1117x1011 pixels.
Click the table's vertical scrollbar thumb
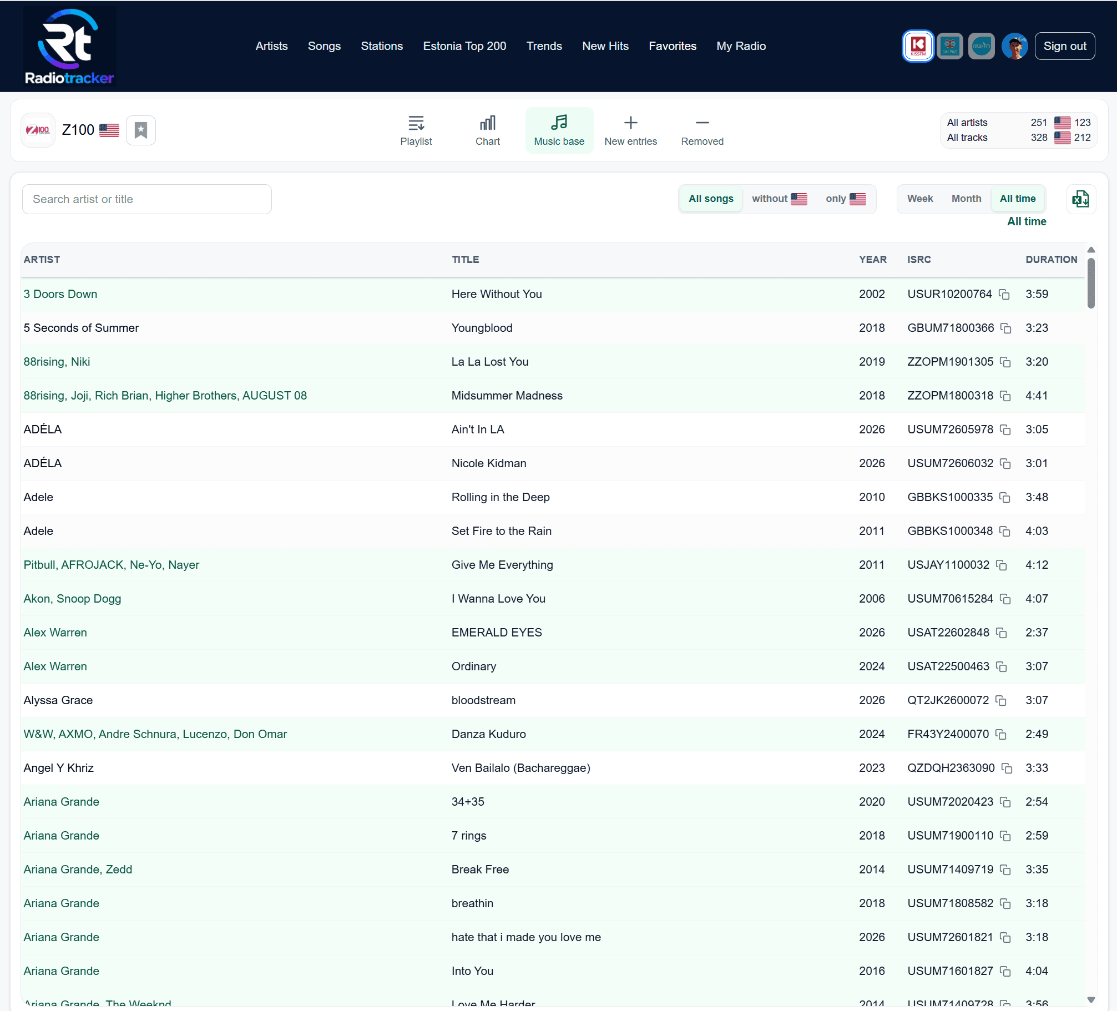pyautogui.click(x=1091, y=283)
